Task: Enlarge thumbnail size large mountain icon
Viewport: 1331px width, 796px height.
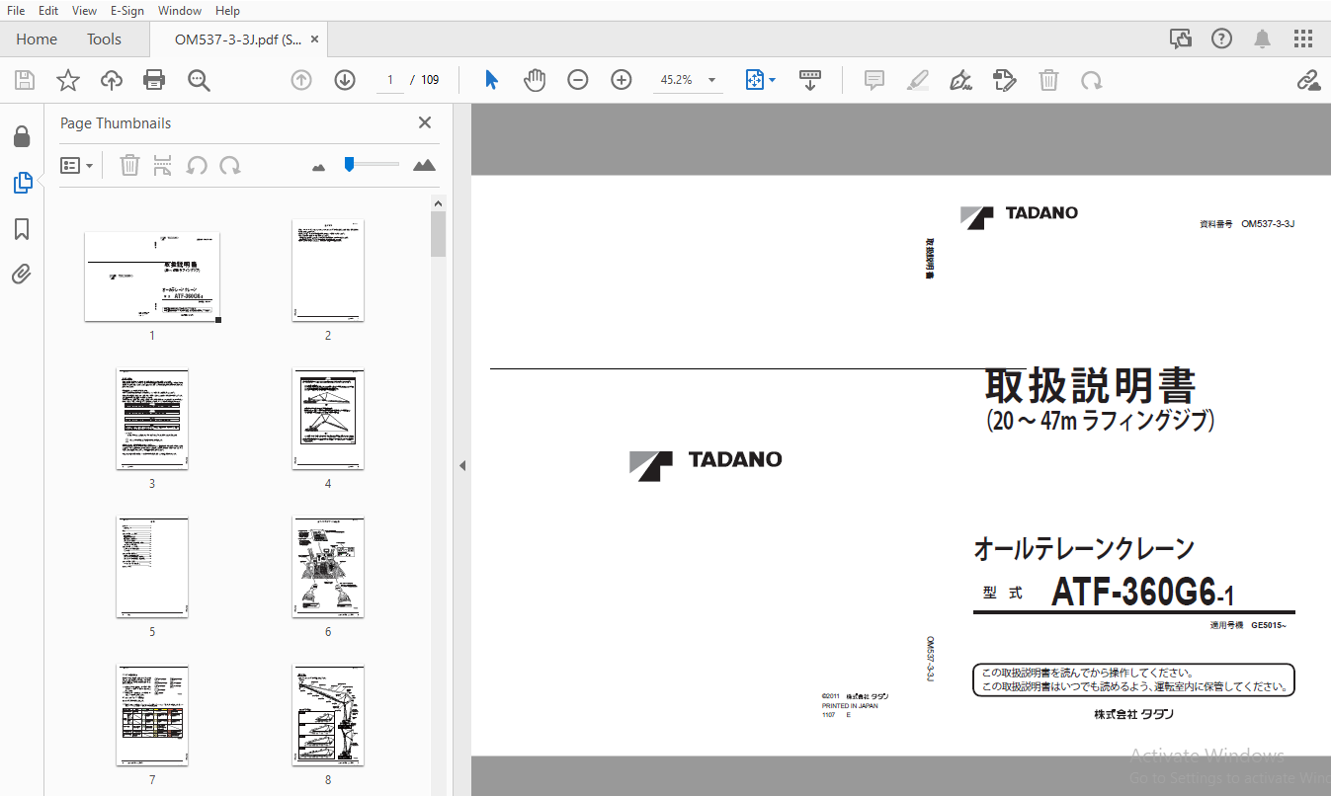Action: (424, 165)
